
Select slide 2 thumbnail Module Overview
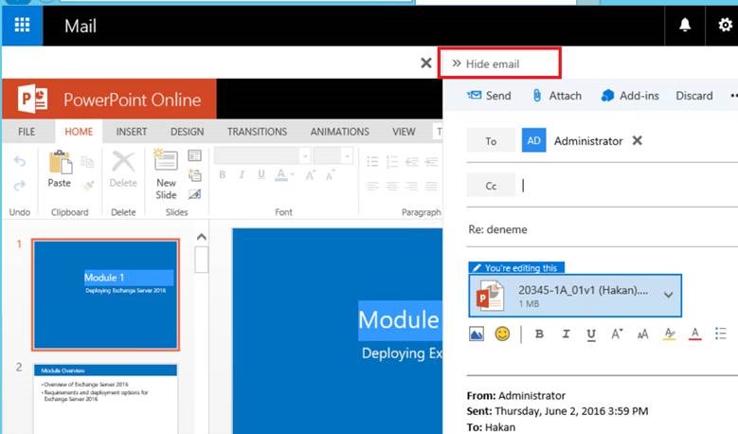(x=105, y=399)
